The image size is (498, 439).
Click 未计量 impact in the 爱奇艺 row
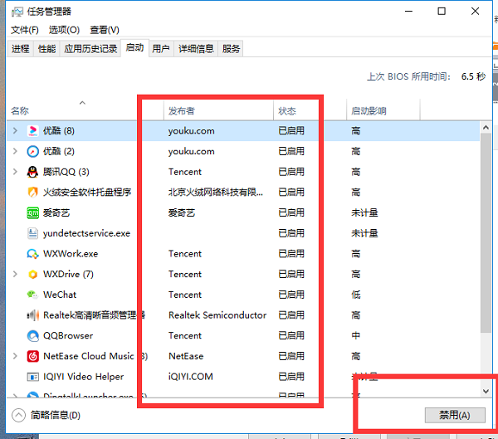click(x=364, y=212)
